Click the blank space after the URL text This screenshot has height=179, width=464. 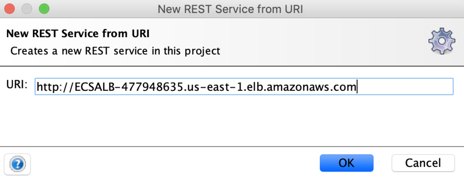pyautogui.click(x=406, y=86)
